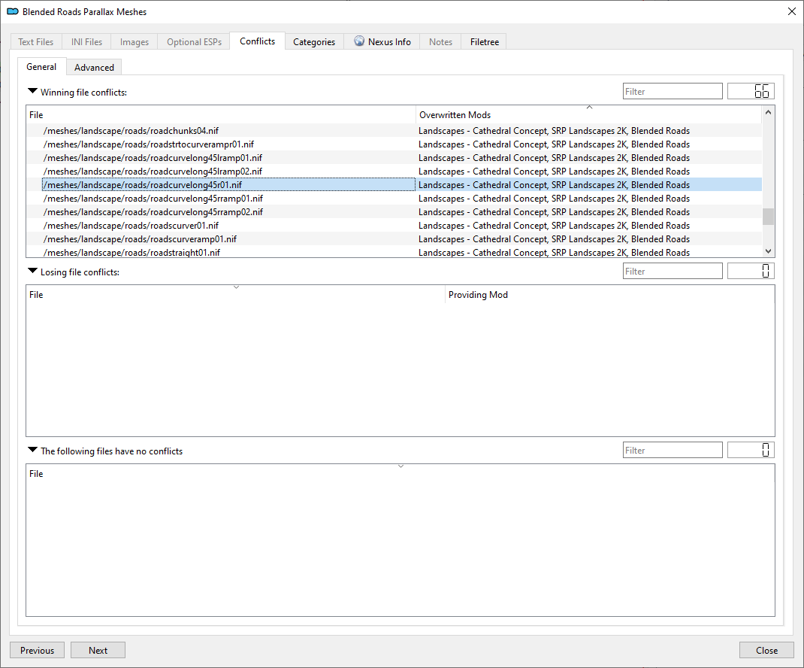Click the winning conflicts scrollbar thumb
Screen dimensions: 804x668
tap(768, 217)
